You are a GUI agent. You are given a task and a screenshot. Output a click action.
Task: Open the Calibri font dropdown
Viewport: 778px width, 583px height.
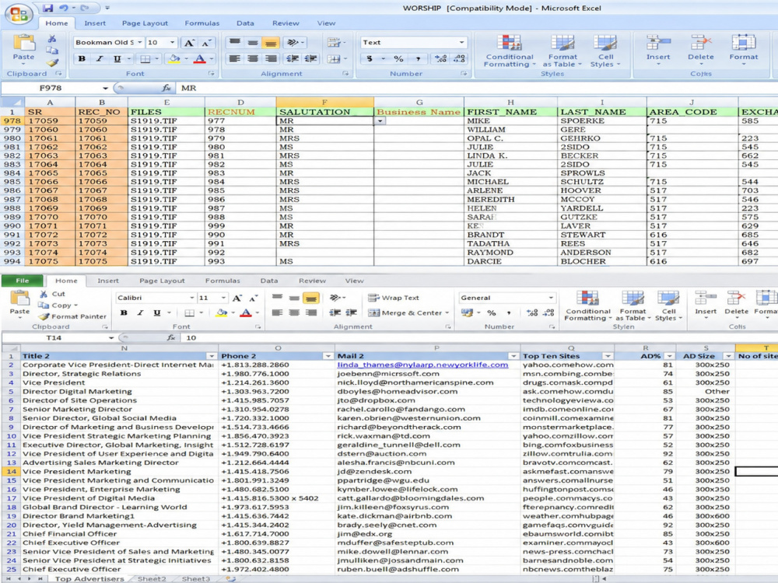click(191, 298)
